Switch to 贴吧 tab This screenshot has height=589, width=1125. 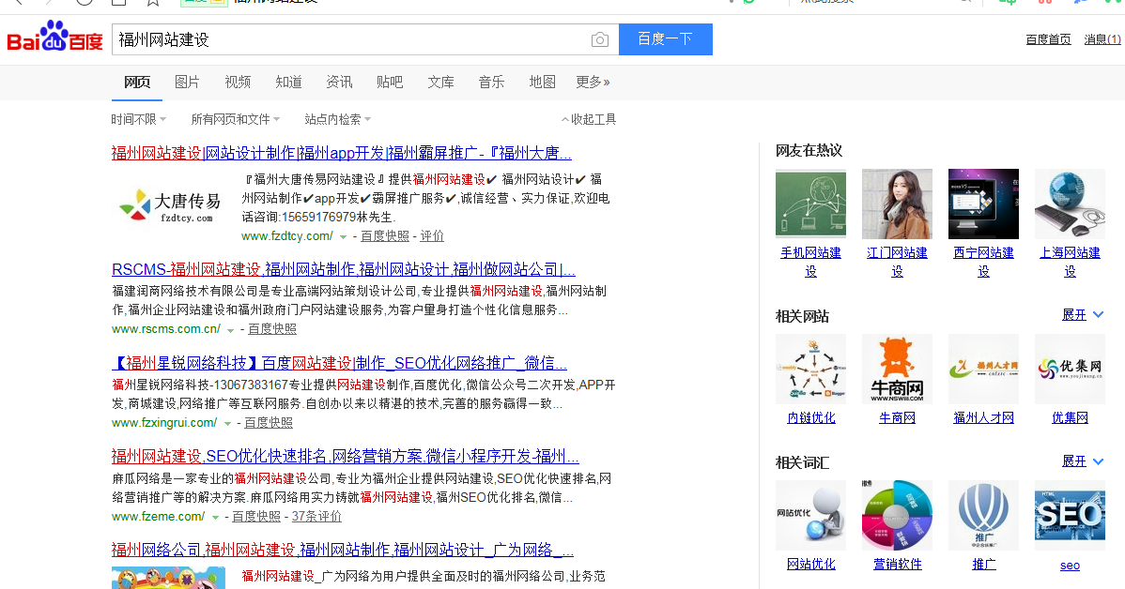(390, 82)
